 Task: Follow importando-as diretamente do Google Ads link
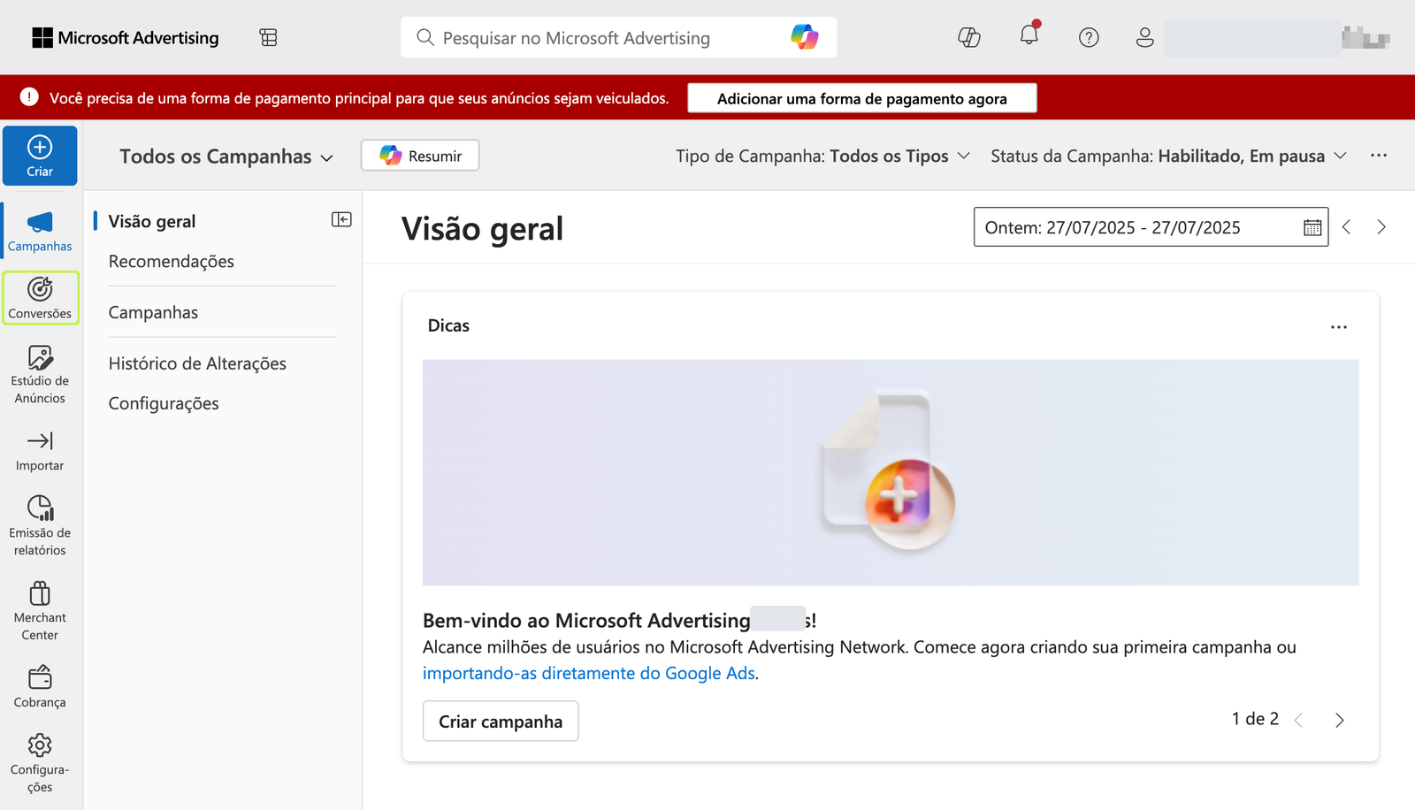tap(589, 673)
